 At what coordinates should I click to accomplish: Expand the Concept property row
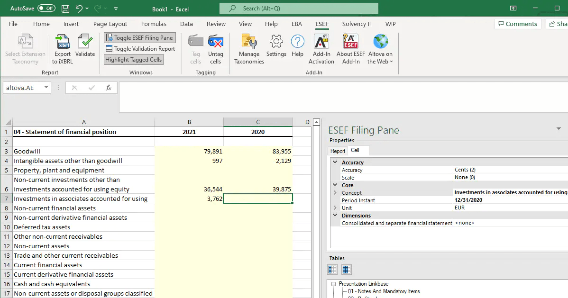334,192
